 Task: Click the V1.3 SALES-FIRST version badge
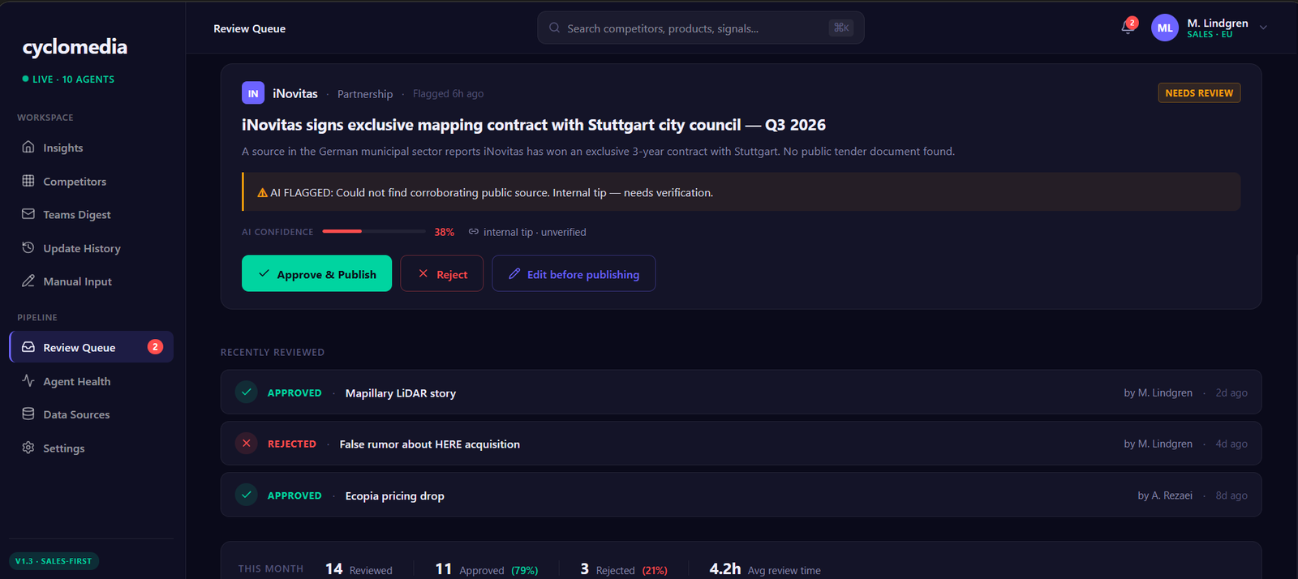click(54, 561)
